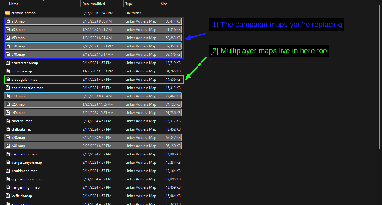The height and width of the screenshot is (205, 382).
Task: Select the custom_edition folder name
Action: tap(23, 13)
